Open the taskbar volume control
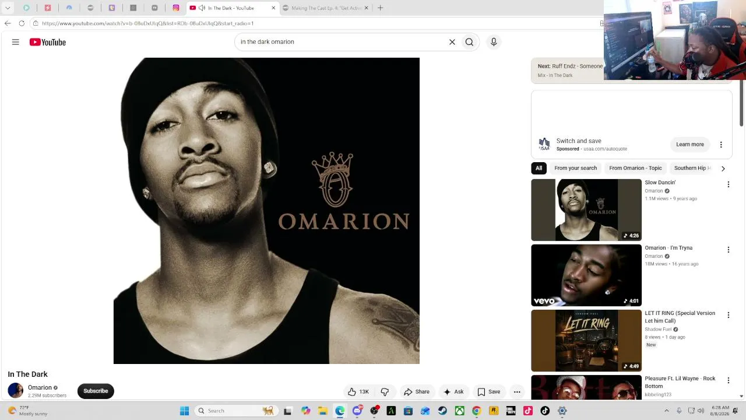This screenshot has width=746, height=420. coord(701,411)
